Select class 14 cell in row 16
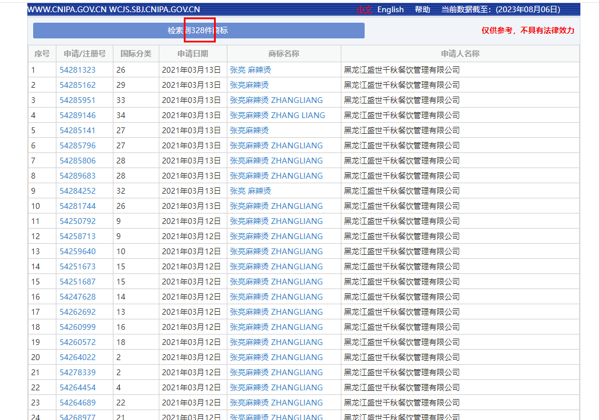Screen dimensions: 599x420 click(x=136, y=297)
